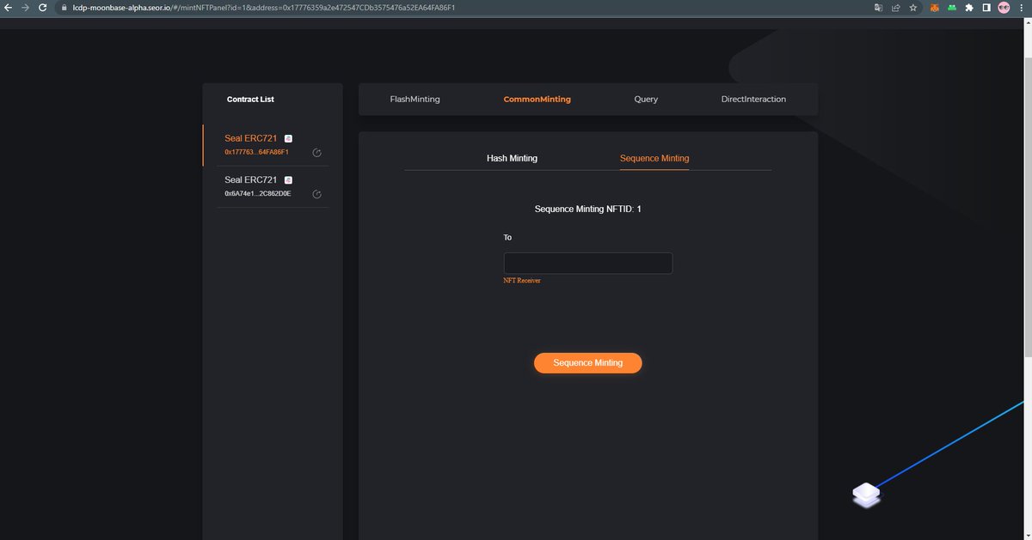Go back with the browser back arrow
The height and width of the screenshot is (540, 1032).
click(x=9, y=7)
